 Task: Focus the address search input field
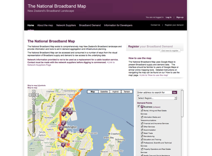pyautogui.click(x=154, y=93)
